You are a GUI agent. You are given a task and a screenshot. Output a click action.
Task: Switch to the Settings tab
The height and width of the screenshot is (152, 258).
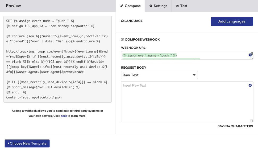click(x=158, y=6)
